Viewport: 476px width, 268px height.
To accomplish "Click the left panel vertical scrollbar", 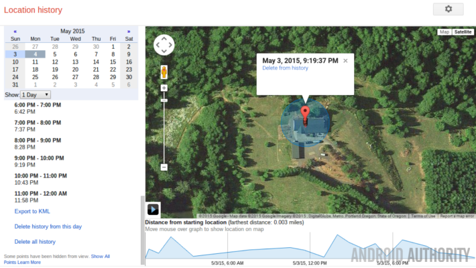I will tap(142, 230).
